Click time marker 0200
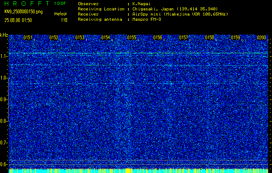 tap(262, 38)
